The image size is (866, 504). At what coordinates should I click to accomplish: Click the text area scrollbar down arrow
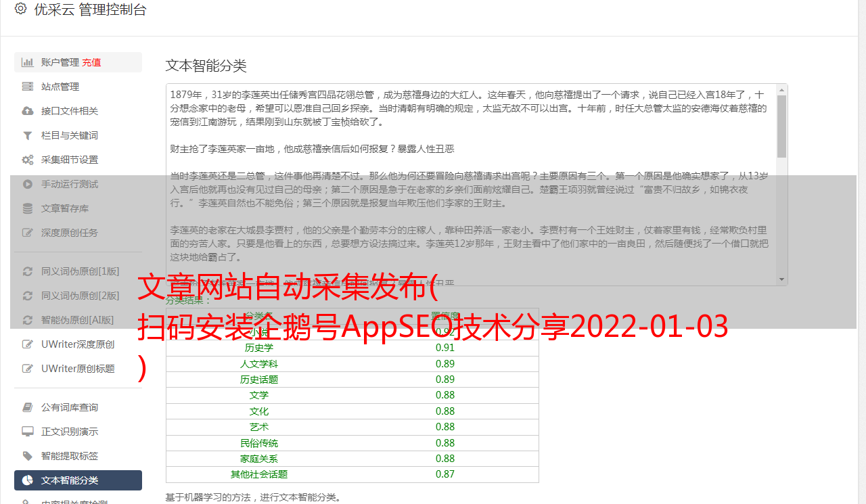coord(781,279)
